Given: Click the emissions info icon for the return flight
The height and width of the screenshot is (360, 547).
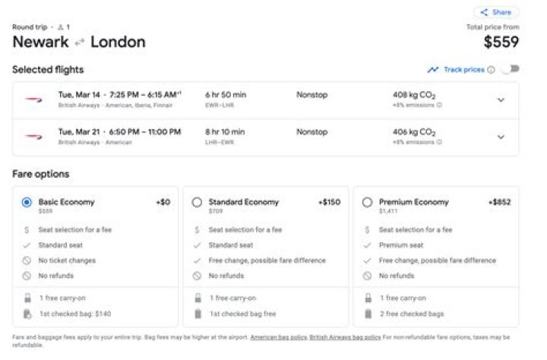Looking at the screenshot, I should [x=439, y=142].
